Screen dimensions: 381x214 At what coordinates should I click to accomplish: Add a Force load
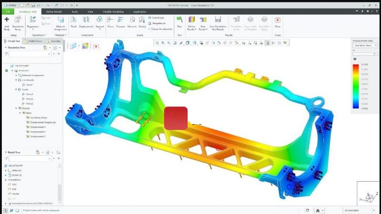point(110,22)
